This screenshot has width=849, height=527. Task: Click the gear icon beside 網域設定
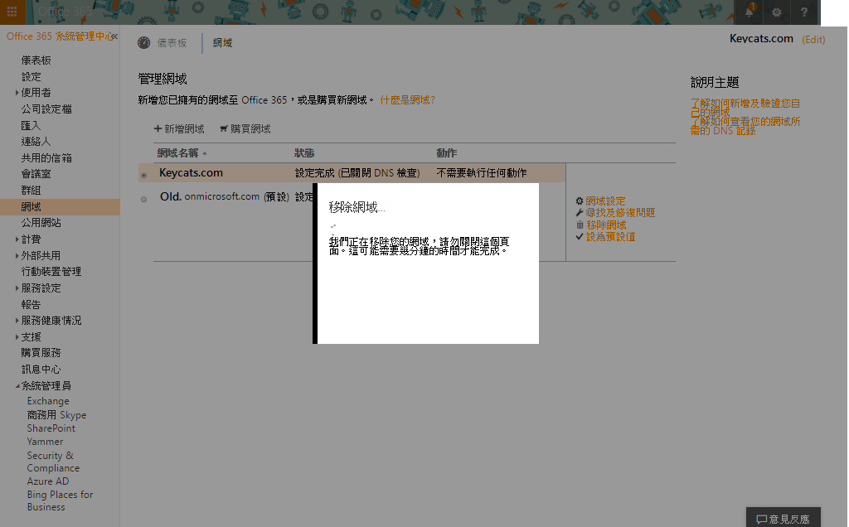[580, 201]
